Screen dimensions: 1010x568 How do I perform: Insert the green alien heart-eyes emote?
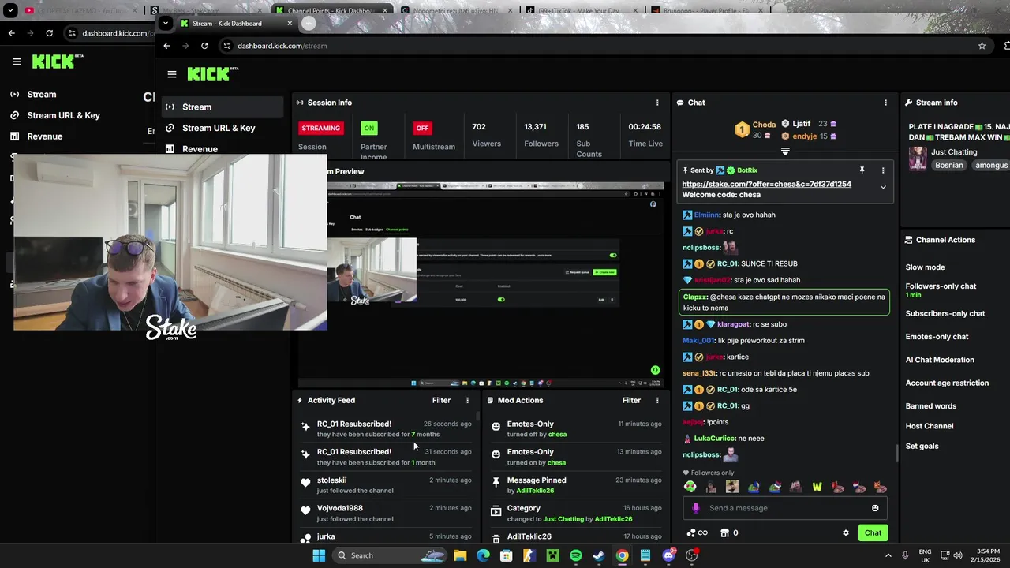tap(690, 487)
